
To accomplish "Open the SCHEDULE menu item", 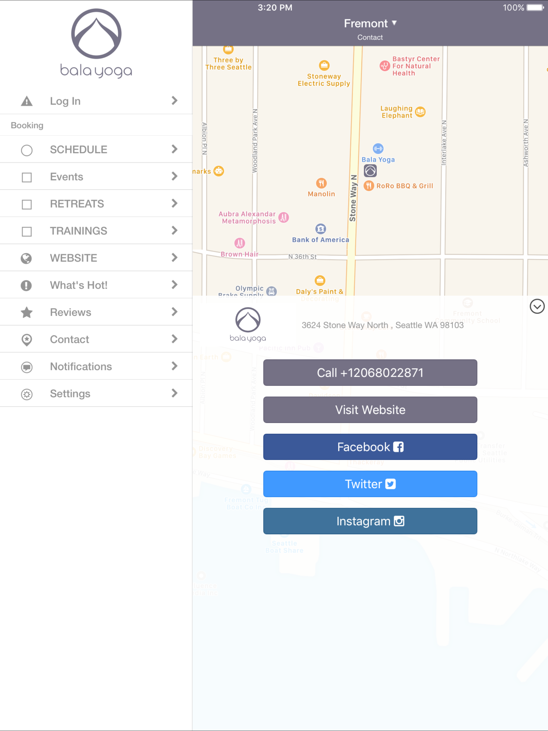I will click(96, 149).
